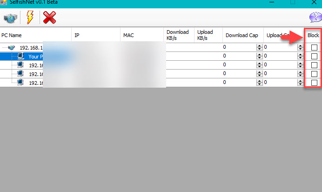Click the SelfishNet app icon in title bar
322x192 pixels.
coord(4,2)
